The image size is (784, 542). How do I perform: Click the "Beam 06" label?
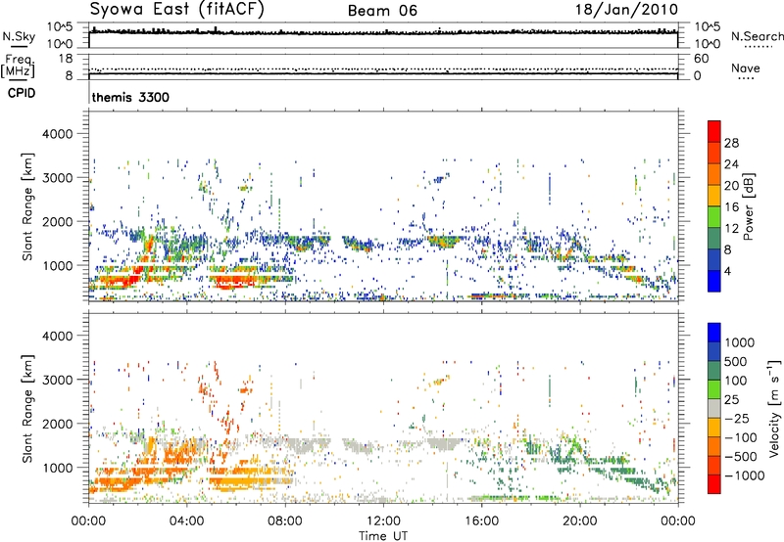(x=382, y=11)
